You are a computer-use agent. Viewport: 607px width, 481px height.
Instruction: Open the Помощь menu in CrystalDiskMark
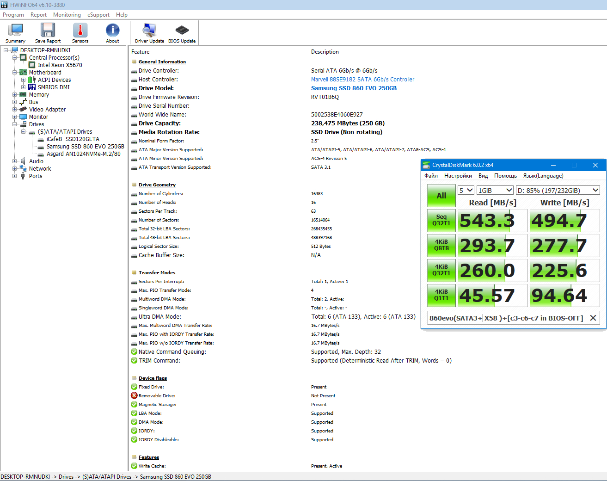coord(505,176)
